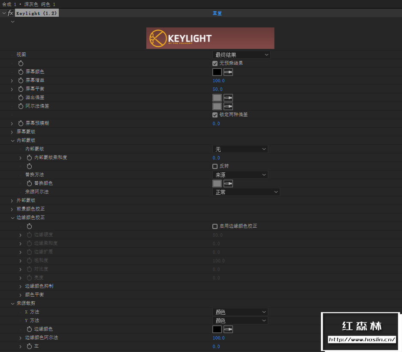Click 边缘颜色阿尔法 value 100.0
Screen dimensions: 402x352
pos(218,338)
